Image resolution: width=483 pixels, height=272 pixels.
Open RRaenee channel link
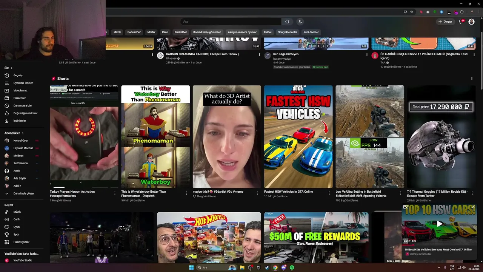[171, 59]
